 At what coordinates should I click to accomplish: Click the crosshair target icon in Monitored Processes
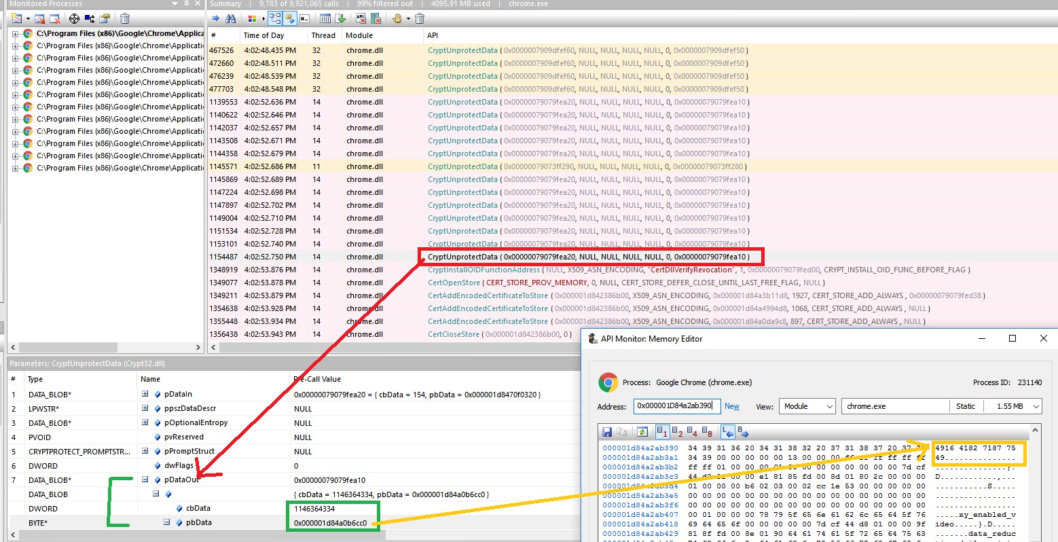(74, 18)
